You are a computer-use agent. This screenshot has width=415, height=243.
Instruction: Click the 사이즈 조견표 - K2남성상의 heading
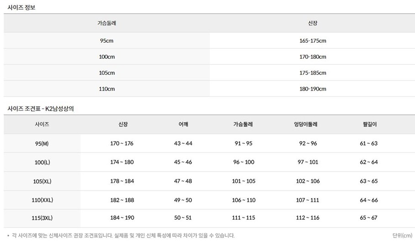41,108
